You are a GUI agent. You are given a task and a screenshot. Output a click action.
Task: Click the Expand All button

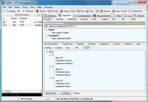coord(51,93)
